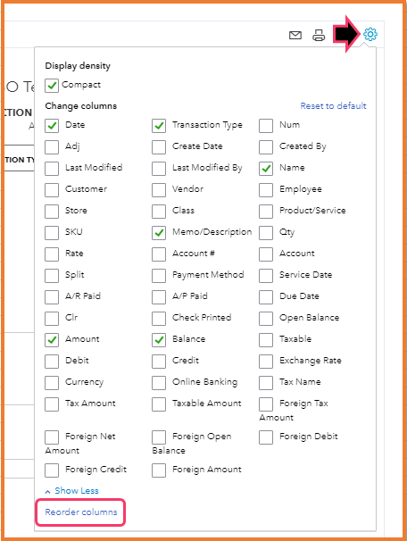Enable the Adj column checkbox
The width and height of the screenshot is (407, 541).
(52, 147)
